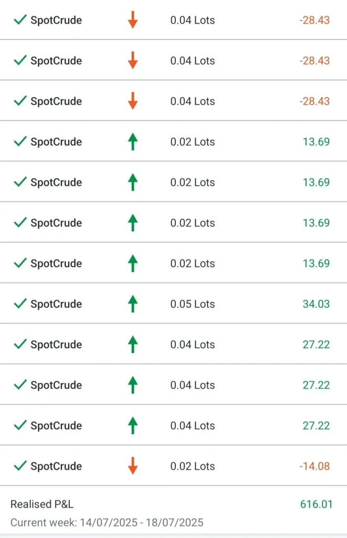Select the last 27.22 profit value
This screenshot has height=538, width=347.
[x=316, y=425]
